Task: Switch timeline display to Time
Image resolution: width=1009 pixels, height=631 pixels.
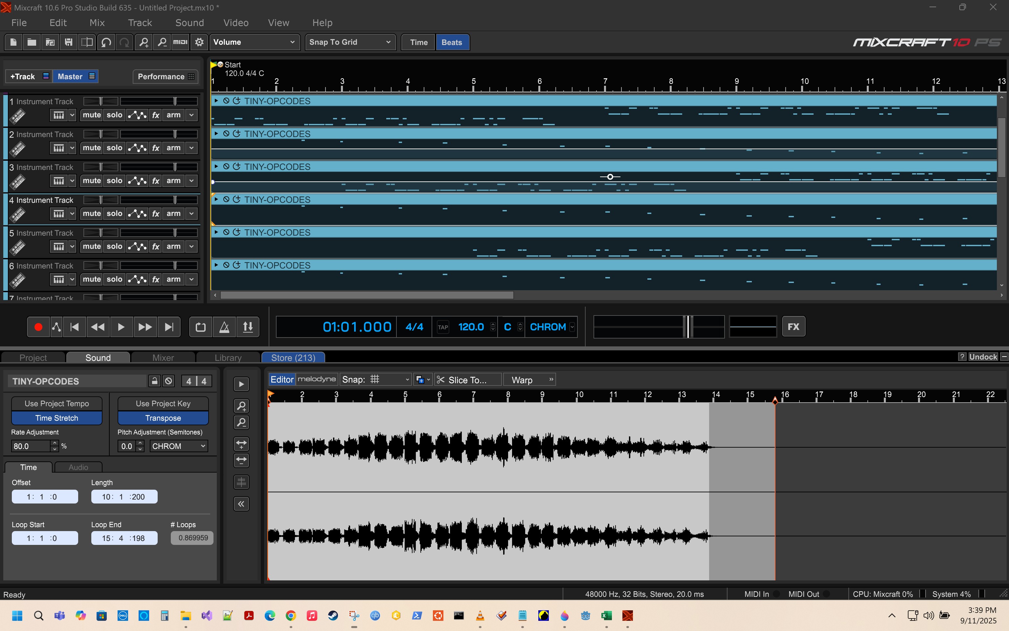Action: coord(418,42)
